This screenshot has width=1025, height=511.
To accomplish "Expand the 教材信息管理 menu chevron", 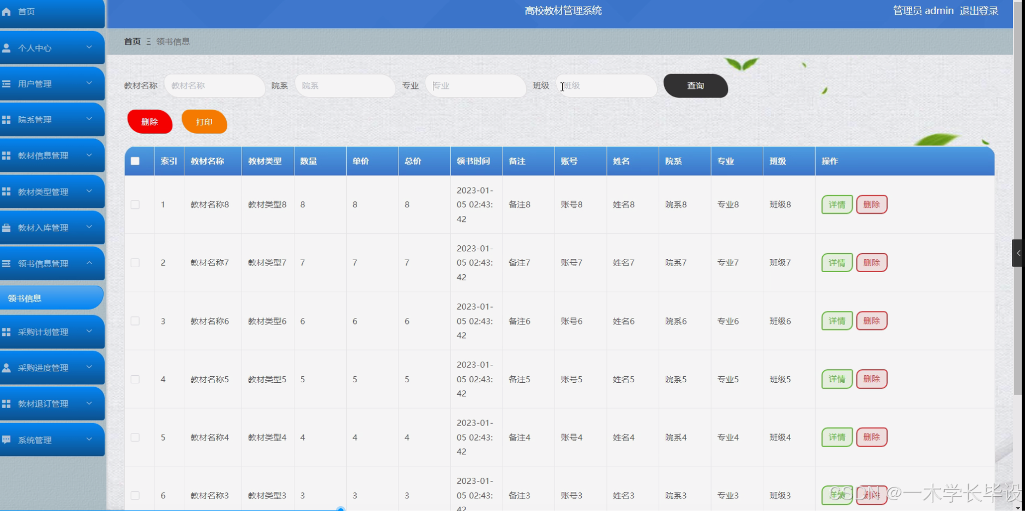I will [89, 155].
